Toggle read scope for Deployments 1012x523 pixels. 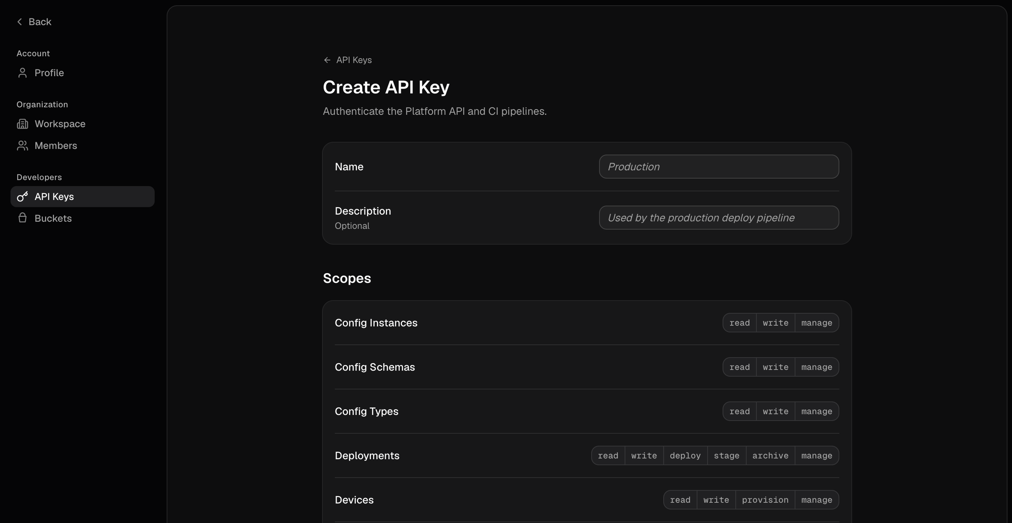(x=608, y=455)
